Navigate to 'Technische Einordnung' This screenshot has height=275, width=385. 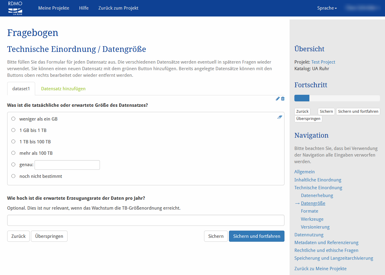pyautogui.click(x=318, y=188)
